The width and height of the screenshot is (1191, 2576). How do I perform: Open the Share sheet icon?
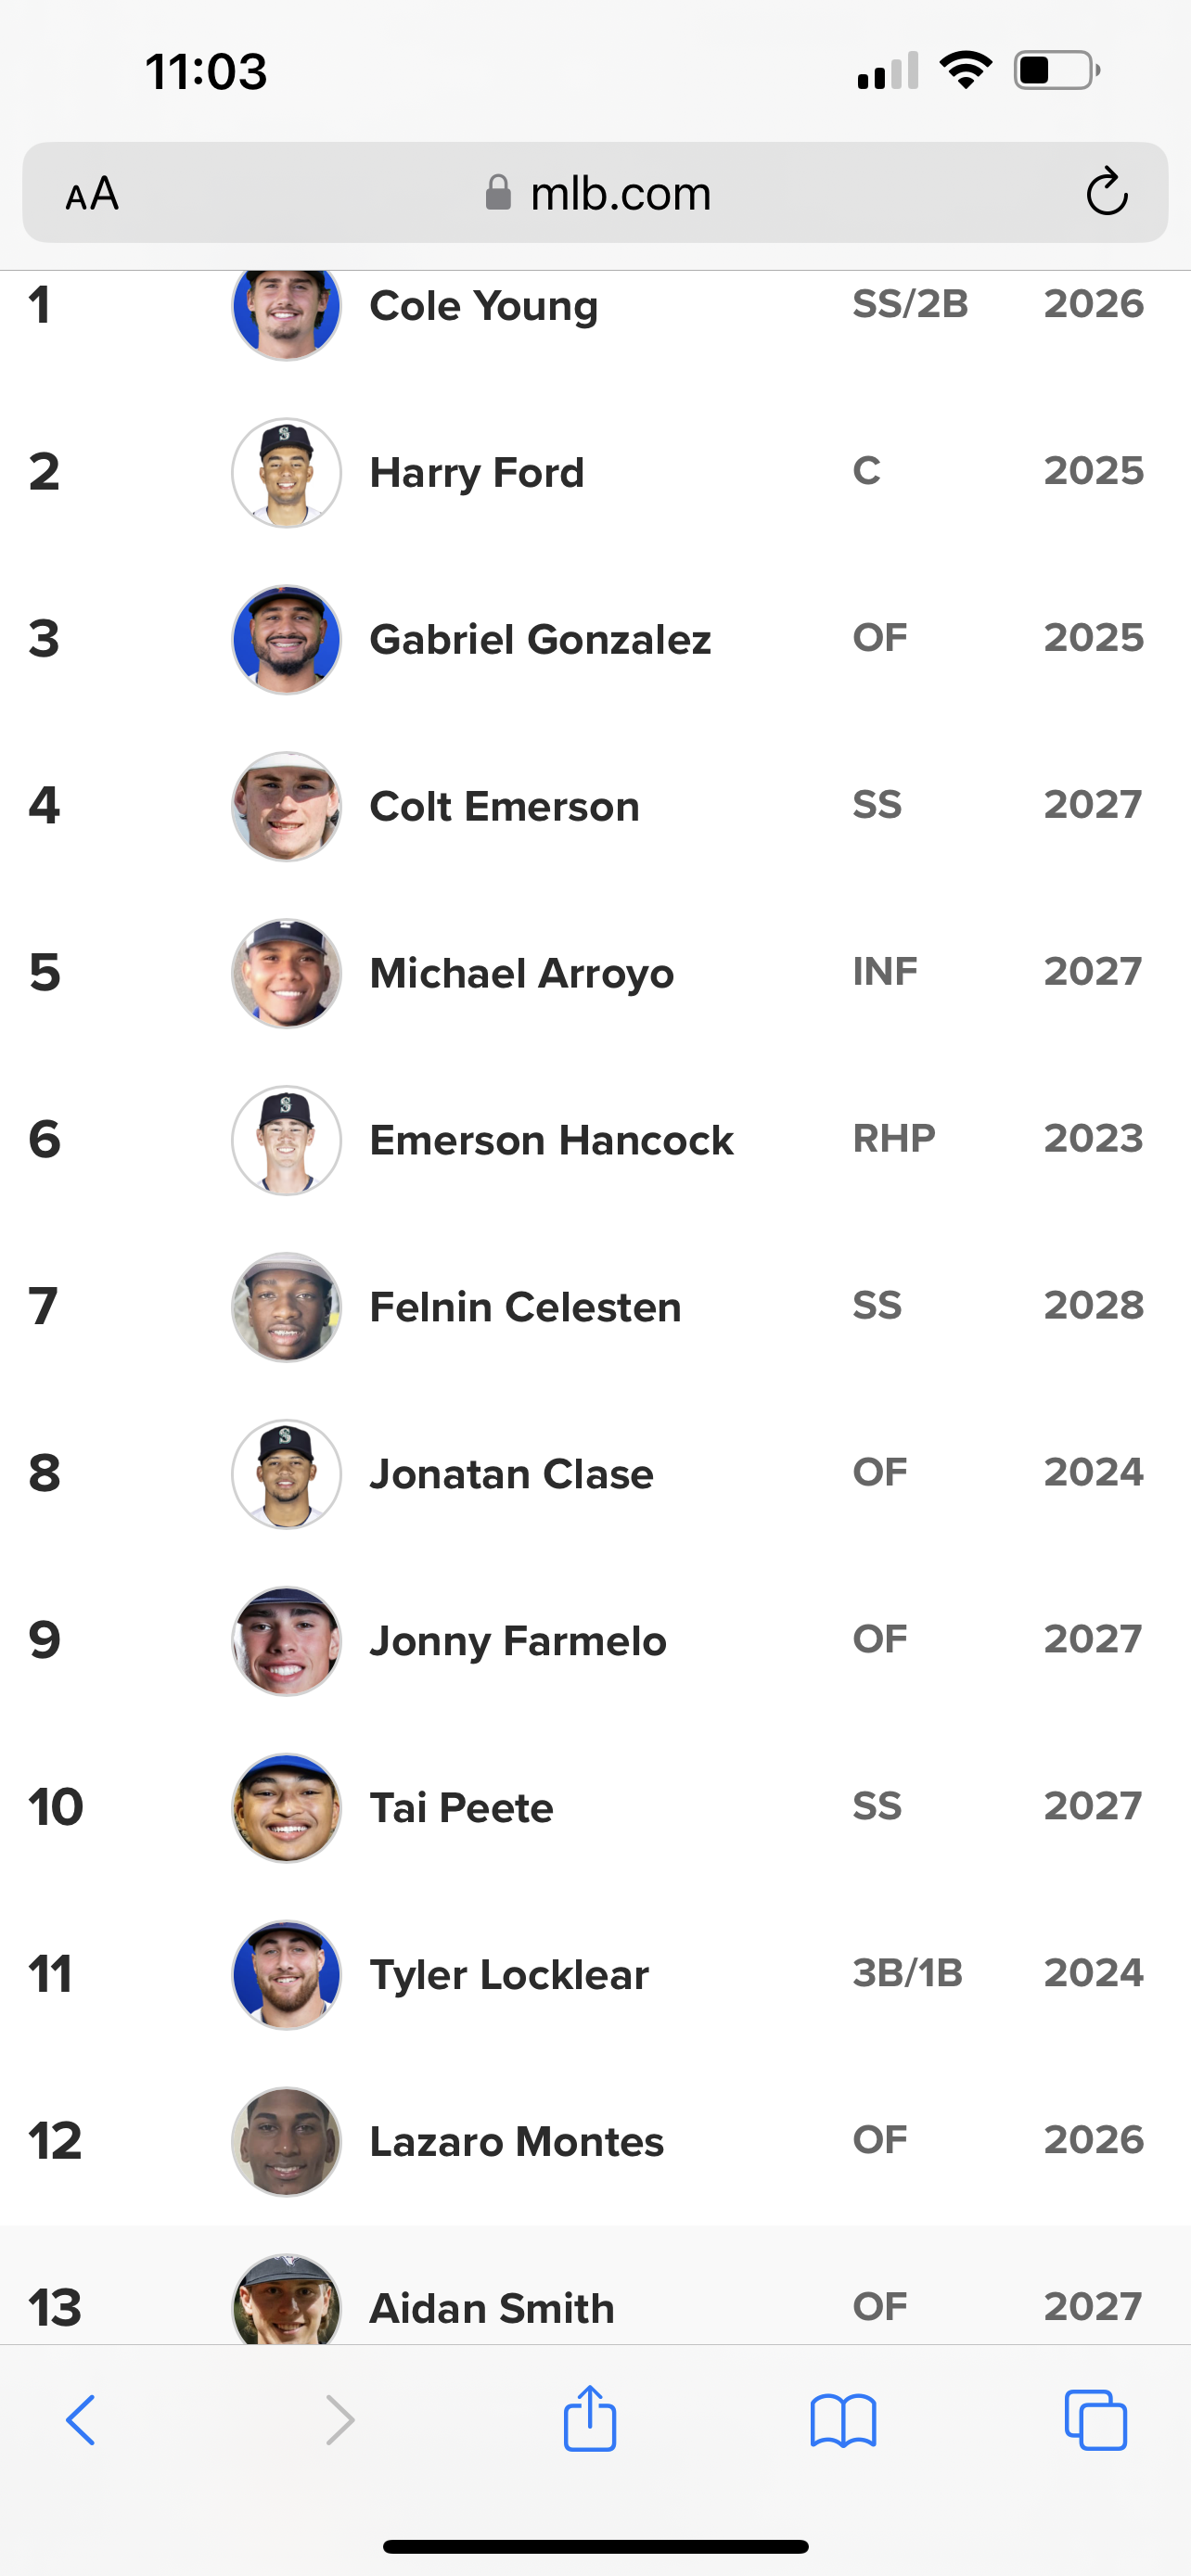coord(590,2419)
